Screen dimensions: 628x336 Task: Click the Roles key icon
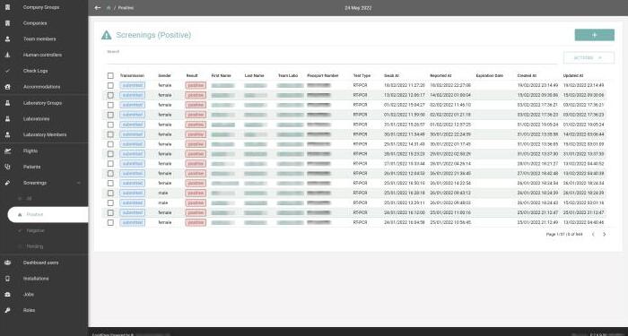coord(7,310)
